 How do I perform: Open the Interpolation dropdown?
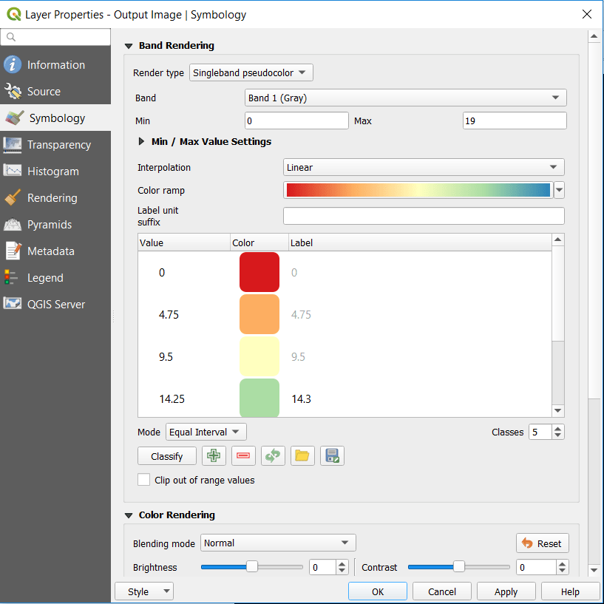coord(424,168)
